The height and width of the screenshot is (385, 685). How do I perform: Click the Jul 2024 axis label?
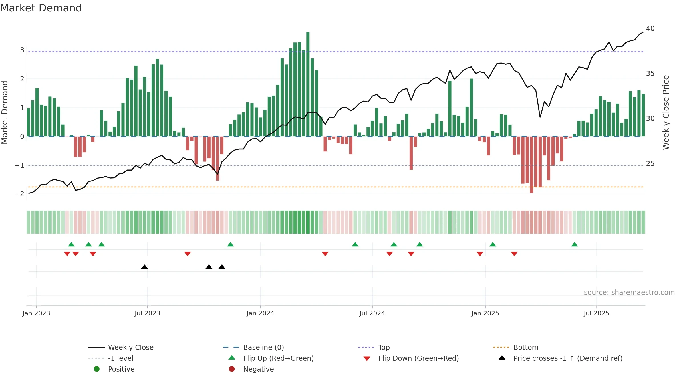pyautogui.click(x=372, y=313)
